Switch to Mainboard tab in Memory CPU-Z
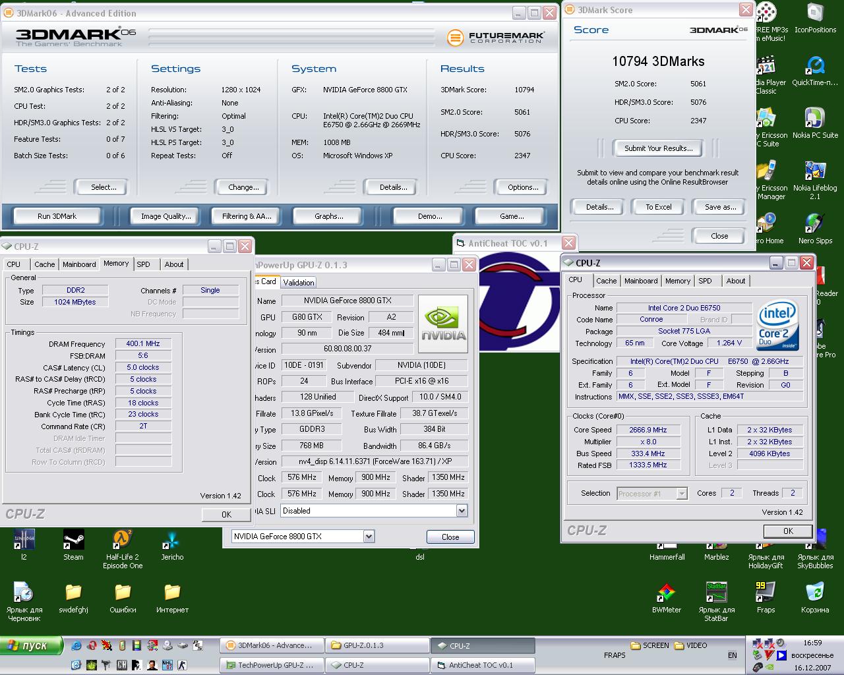844x675 pixels. point(79,264)
